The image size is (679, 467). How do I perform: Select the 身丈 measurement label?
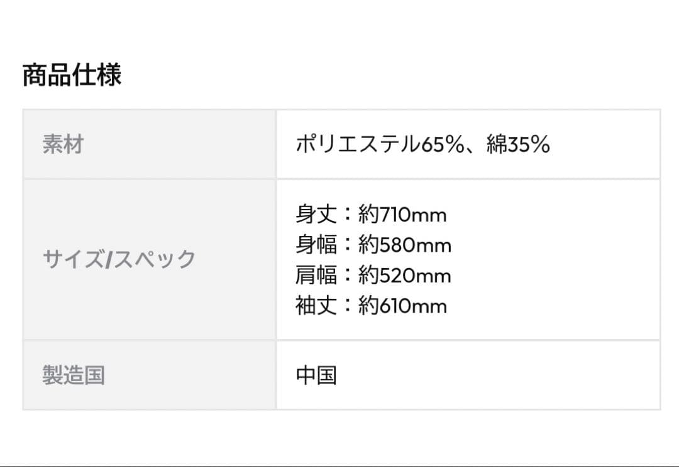(x=316, y=215)
